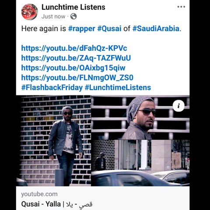The image size is (210, 210).
Task: Open the #rapper hashtag
Action: [82, 28]
